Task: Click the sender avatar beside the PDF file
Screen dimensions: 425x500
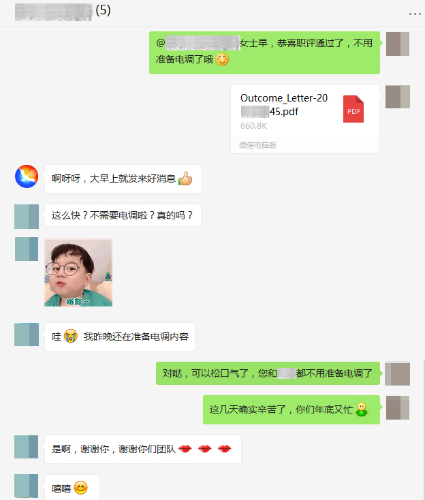Action: pos(398,97)
